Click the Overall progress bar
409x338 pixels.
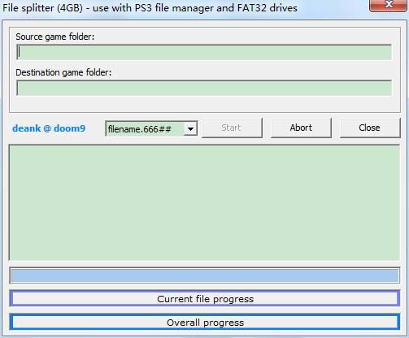coord(205,322)
